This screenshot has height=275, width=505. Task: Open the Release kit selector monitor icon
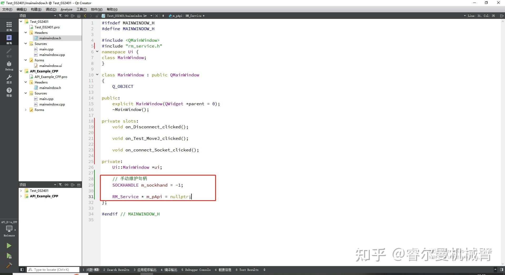pos(9,229)
